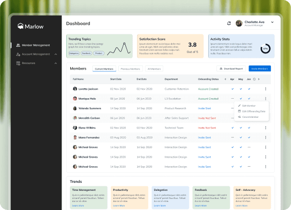The image size is (291, 210).
Task: Open more options for Loretta Jackson
Action: (x=266, y=89)
